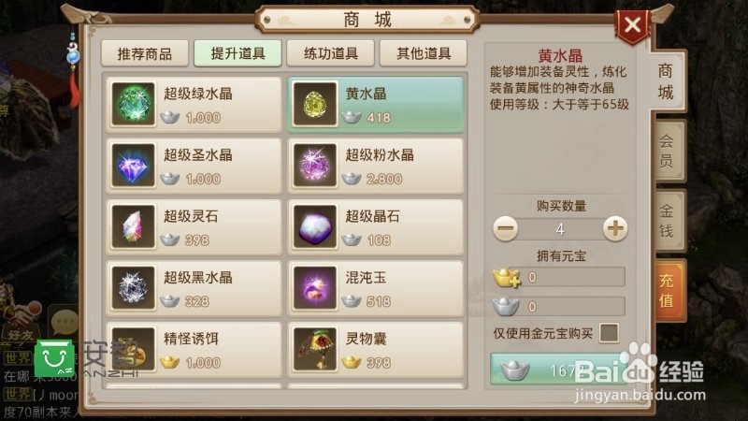Click the gold ingot add icon
The height and width of the screenshot is (421, 748).
point(506,278)
